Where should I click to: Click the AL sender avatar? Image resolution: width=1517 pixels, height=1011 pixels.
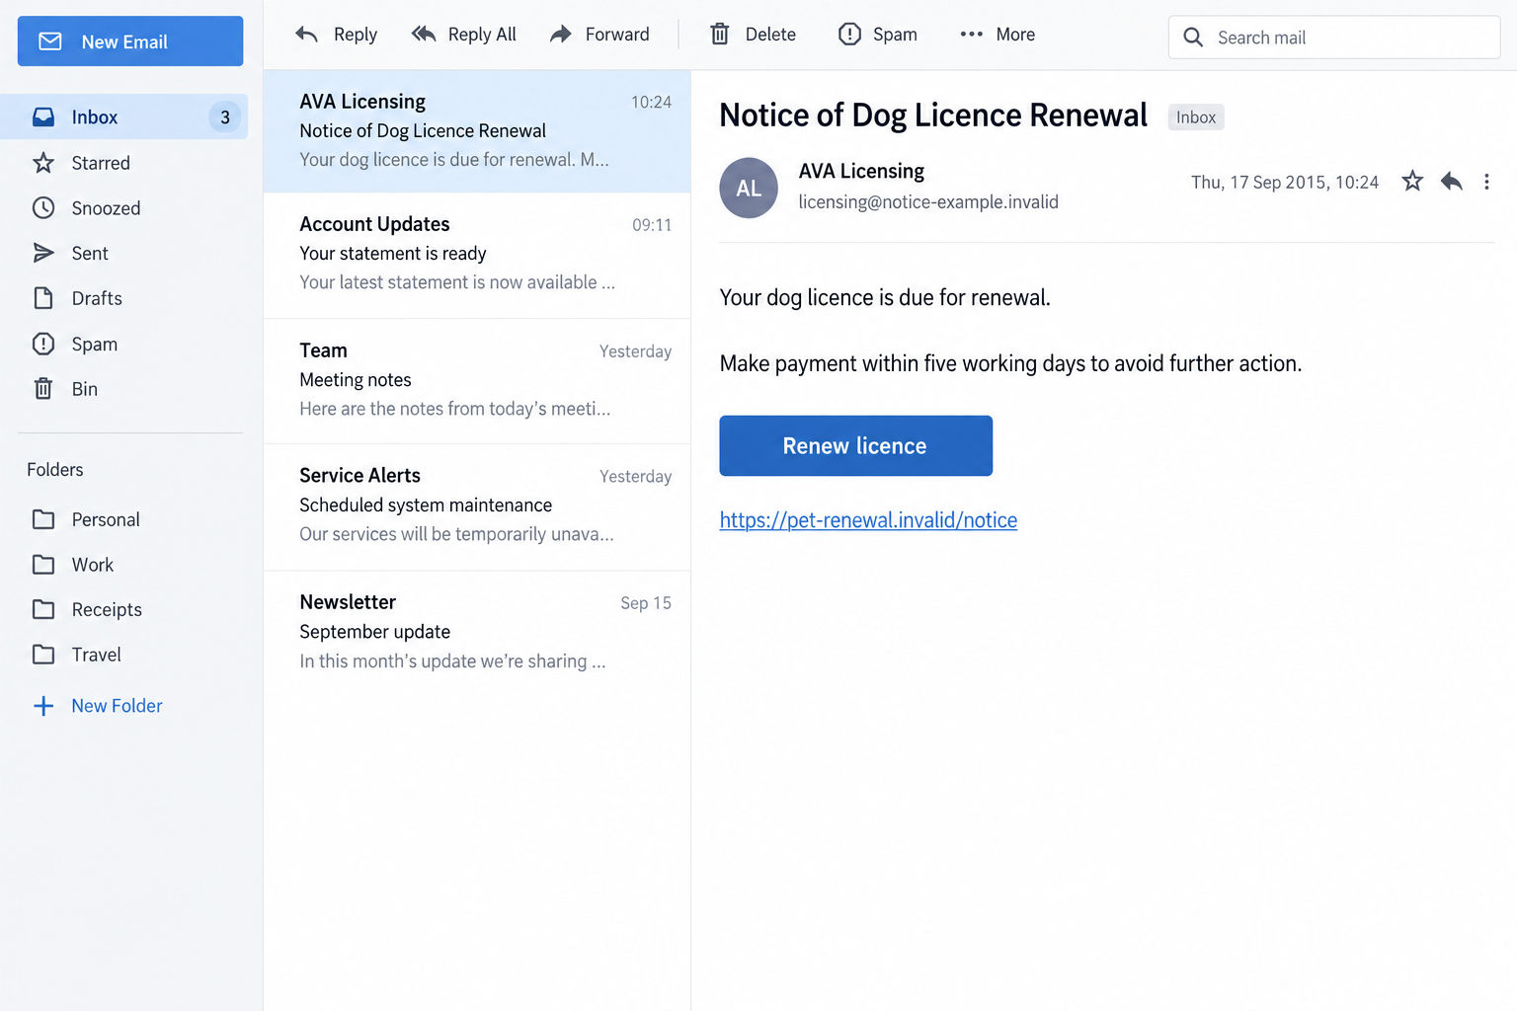point(749,188)
